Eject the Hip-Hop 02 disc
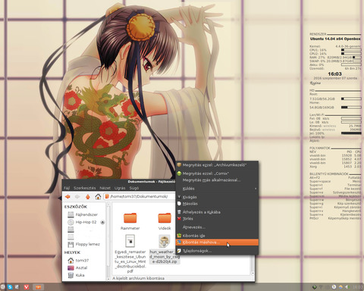This screenshot has width=364, height=291. point(102,222)
